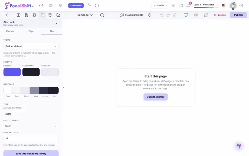The height and width of the screenshot is (156, 249).
Task: Select the Site tab
Action: tap(52, 31)
